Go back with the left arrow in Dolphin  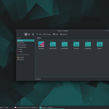click(18, 34)
